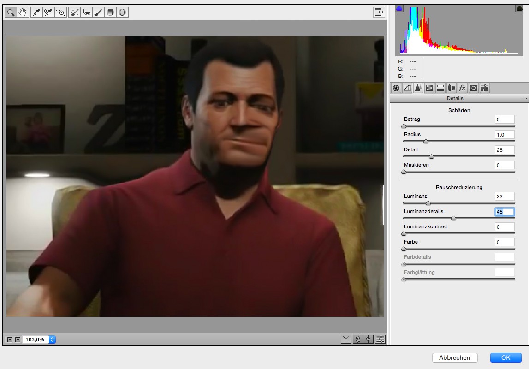
Task: Open the Details panel options menu
Action: click(x=524, y=98)
